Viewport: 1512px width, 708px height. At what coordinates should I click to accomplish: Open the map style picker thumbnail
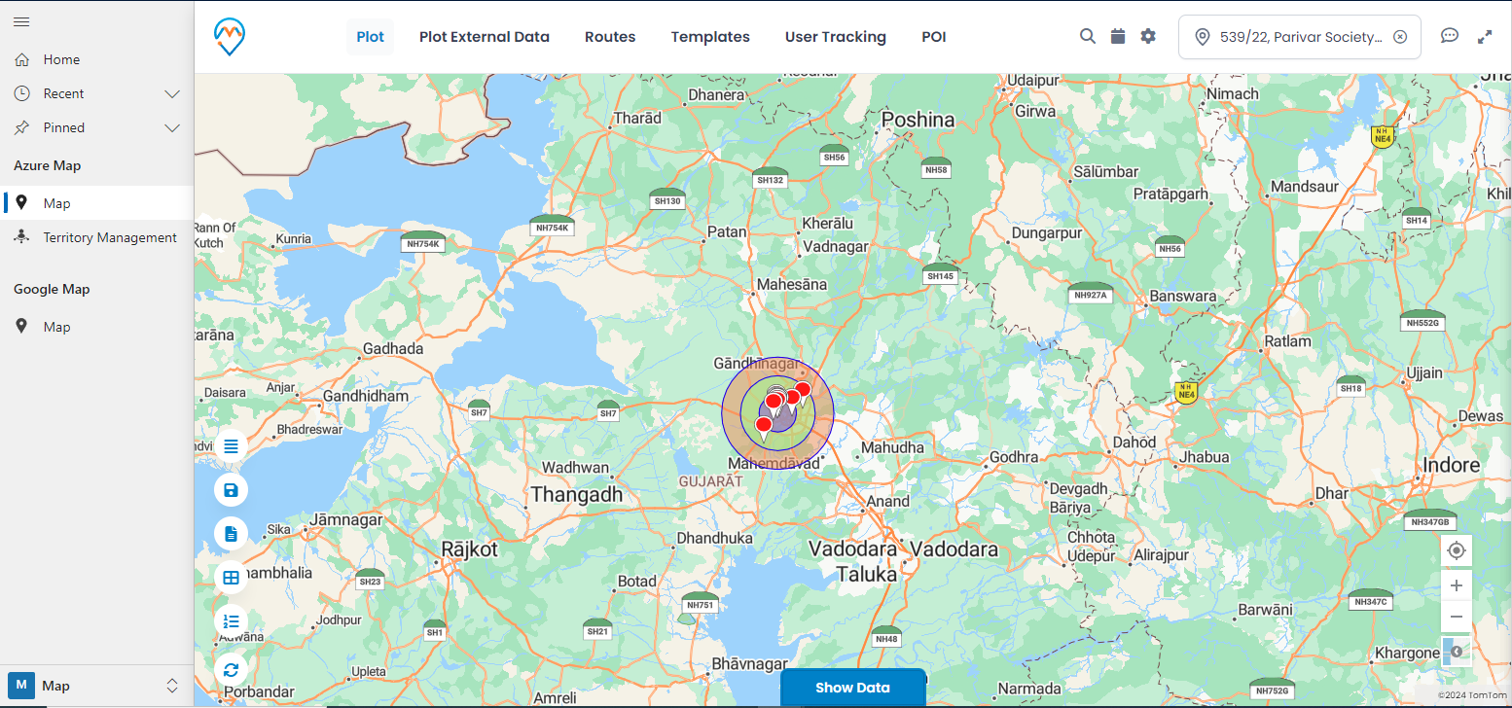coord(1457,651)
